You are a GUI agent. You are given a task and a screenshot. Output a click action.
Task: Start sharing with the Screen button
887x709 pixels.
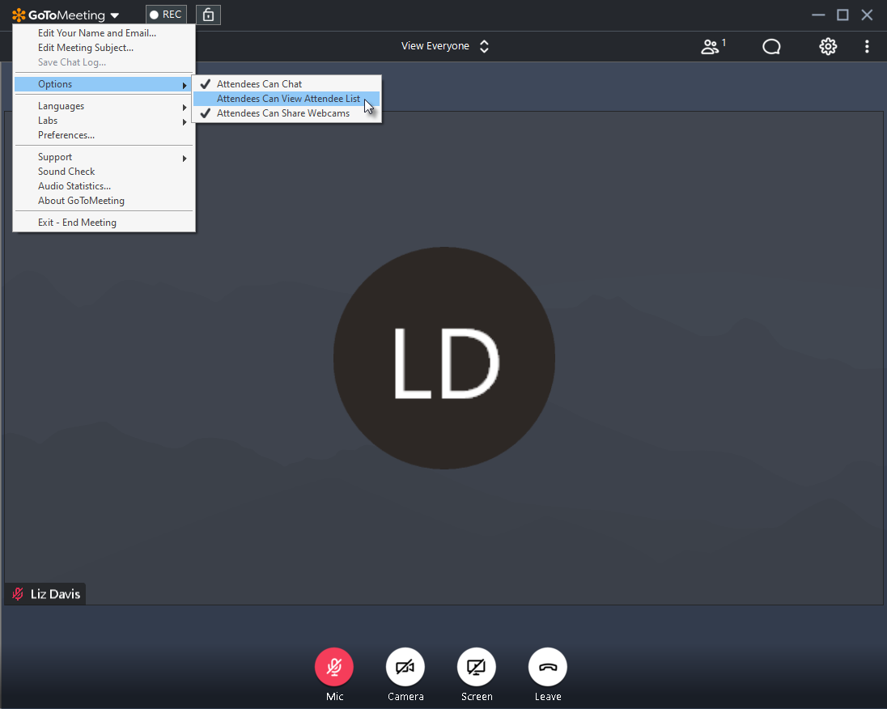point(477,668)
